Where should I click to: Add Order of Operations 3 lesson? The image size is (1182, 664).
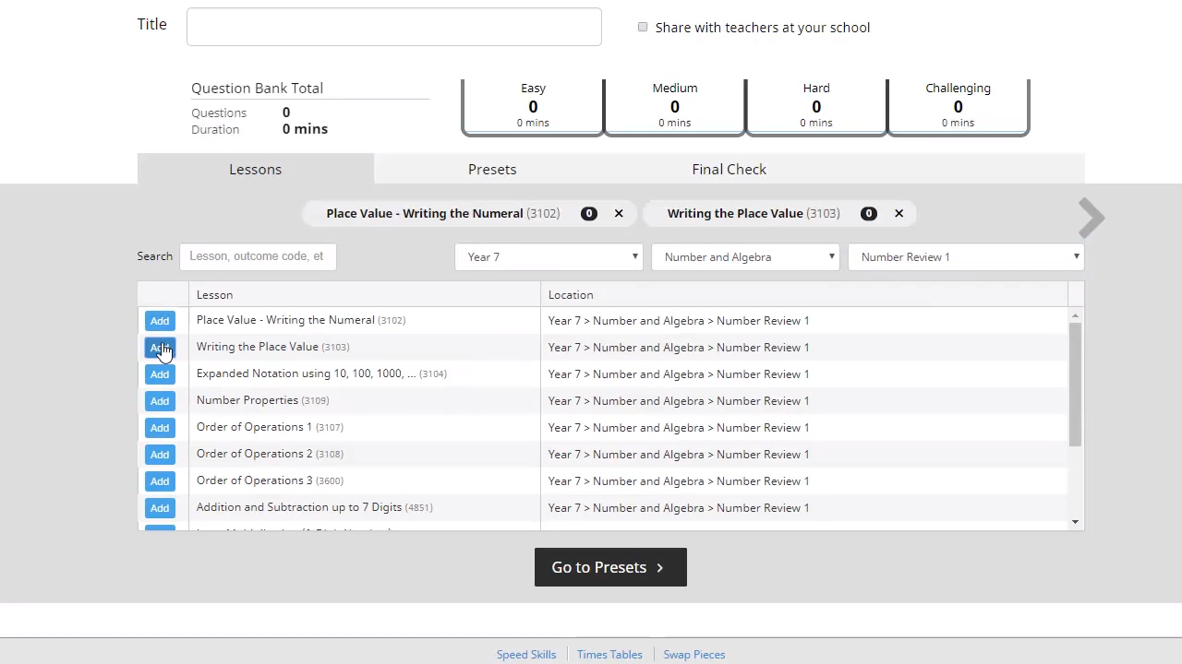[160, 481]
